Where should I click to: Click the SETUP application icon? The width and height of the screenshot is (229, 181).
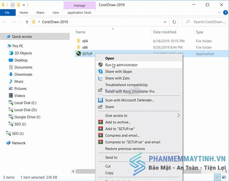[79, 54]
